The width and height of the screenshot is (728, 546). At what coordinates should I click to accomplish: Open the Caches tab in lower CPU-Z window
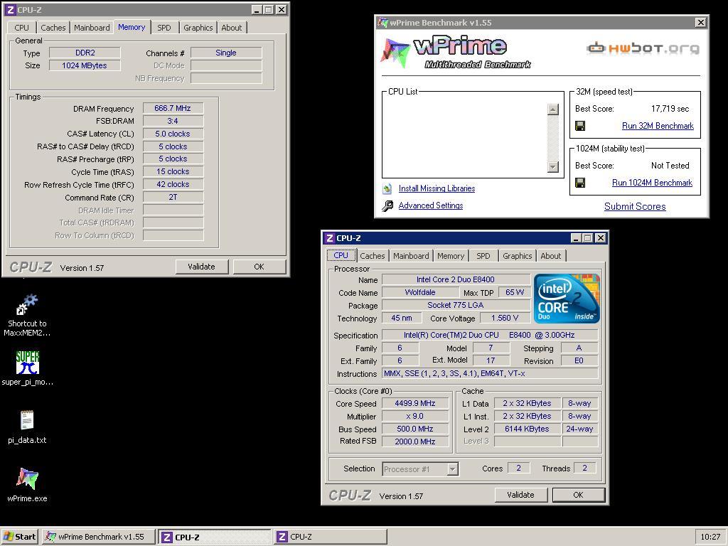(373, 256)
